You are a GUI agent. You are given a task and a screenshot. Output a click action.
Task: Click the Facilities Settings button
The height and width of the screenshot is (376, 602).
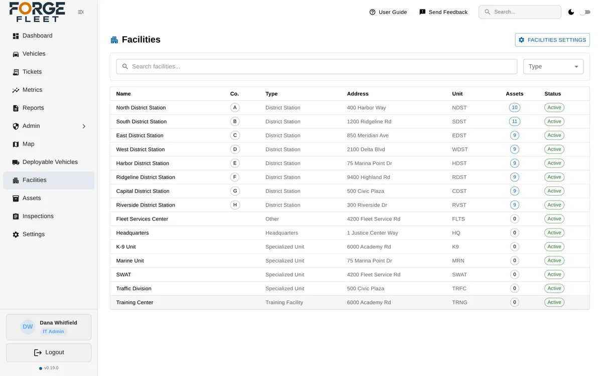point(552,40)
